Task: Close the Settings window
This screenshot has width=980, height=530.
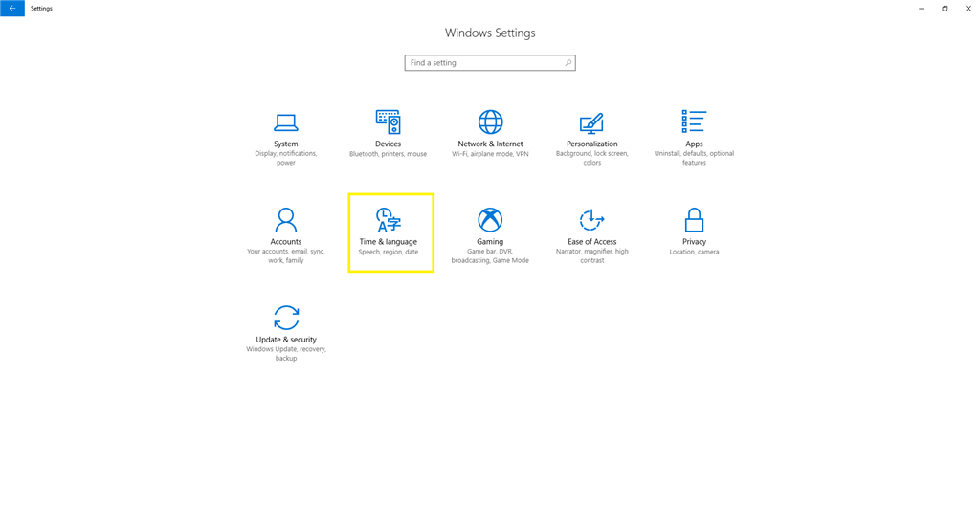Action: [969, 8]
